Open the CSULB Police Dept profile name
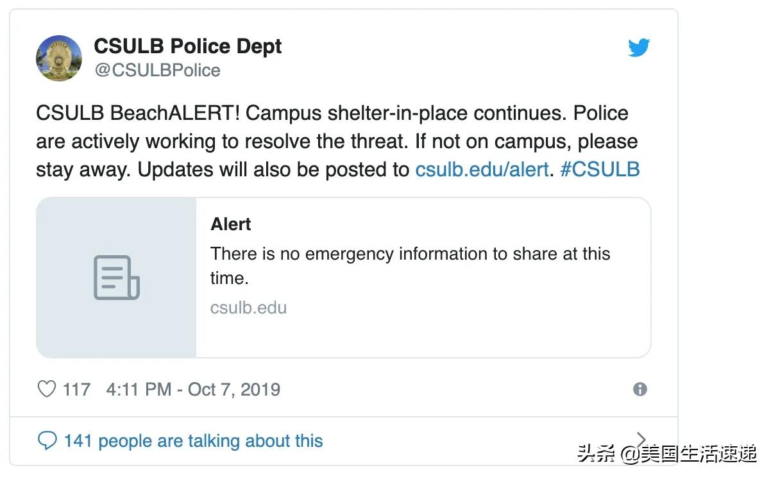This screenshot has width=771, height=477. pyautogui.click(x=188, y=46)
